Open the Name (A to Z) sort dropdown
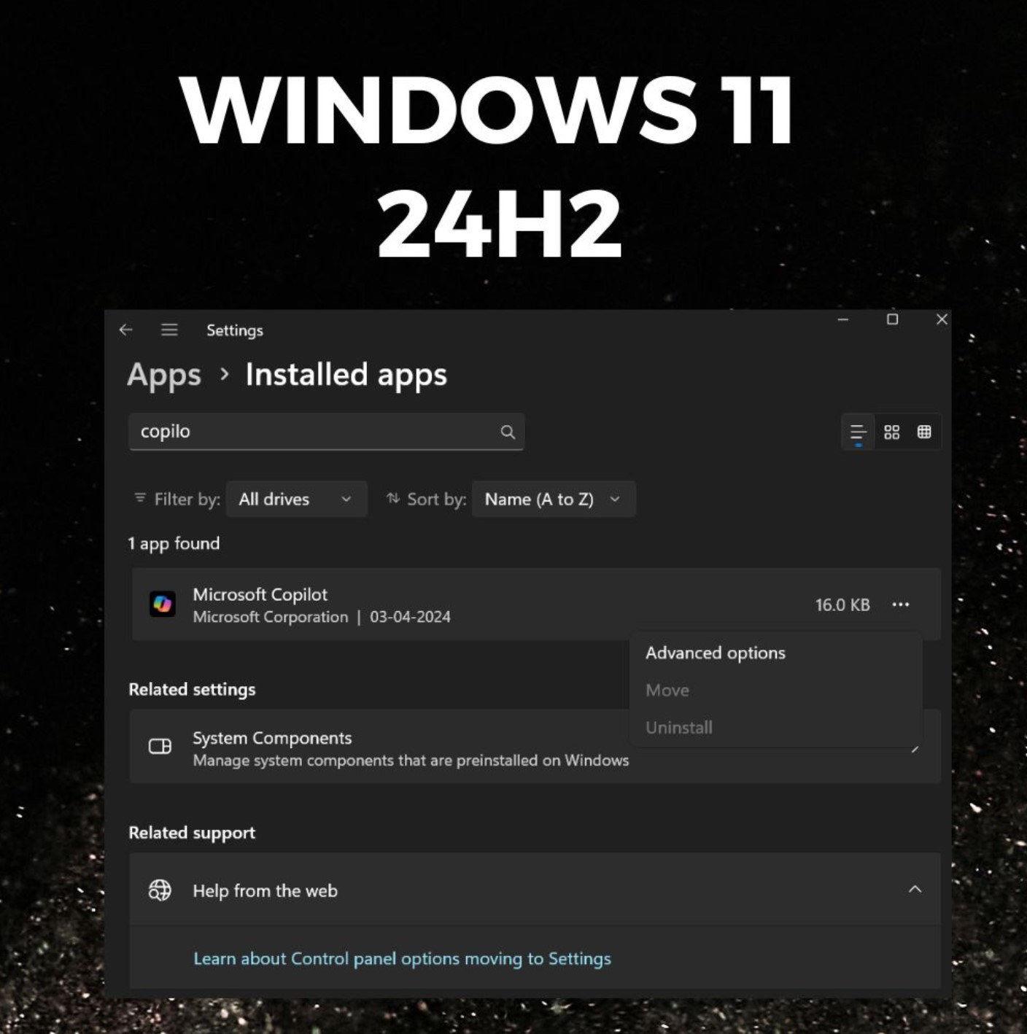The image size is (1027, 1034). click(553, 499)
